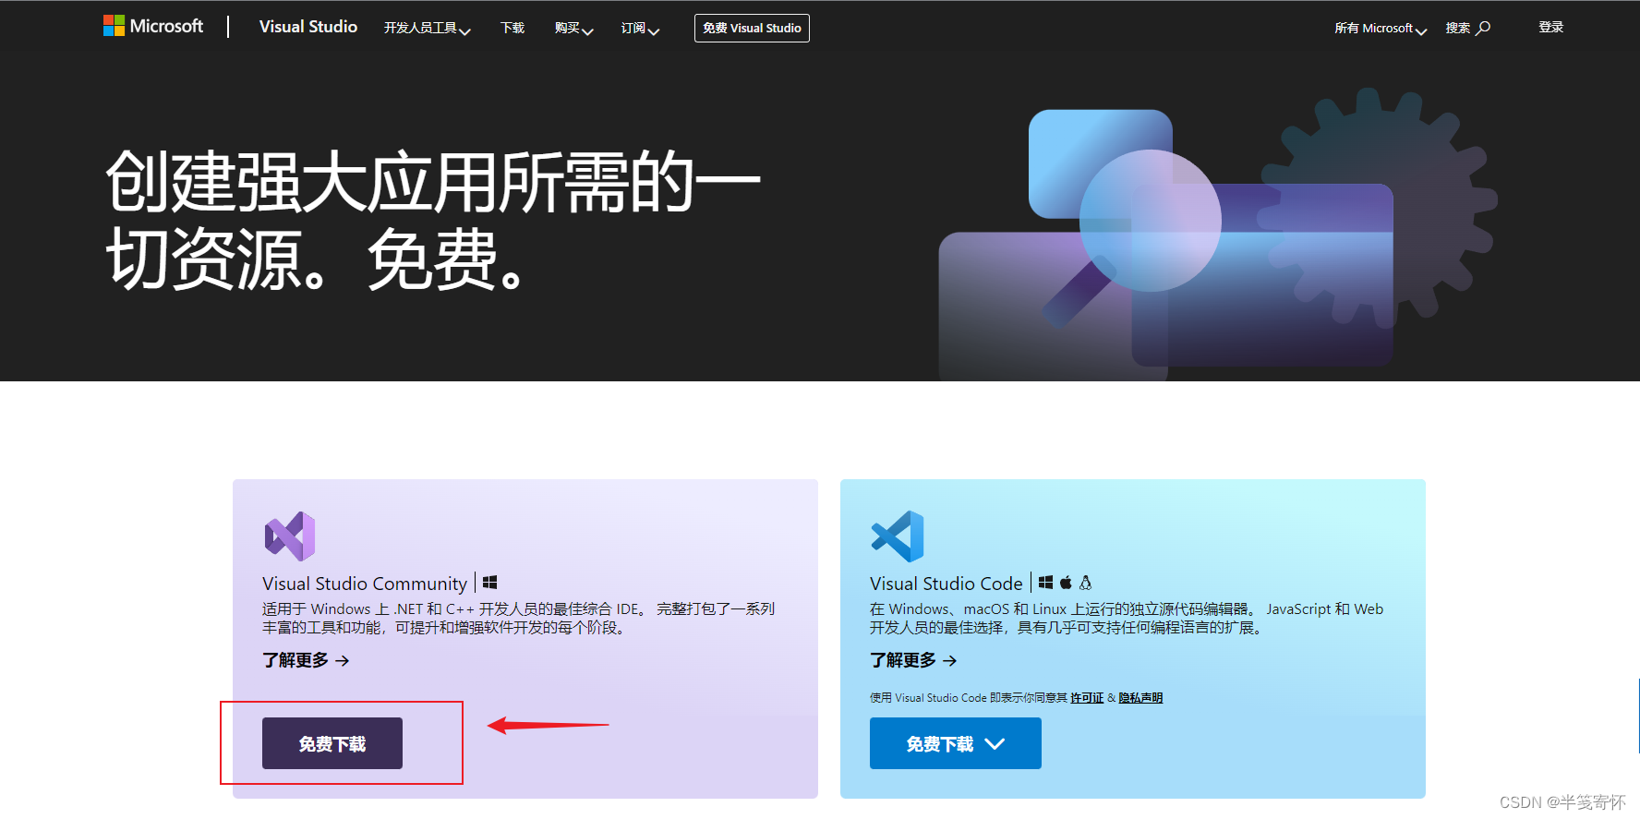Click the Visual Studio Code title text
Screen dimensions: 1640x819
(x=947, y=584)
